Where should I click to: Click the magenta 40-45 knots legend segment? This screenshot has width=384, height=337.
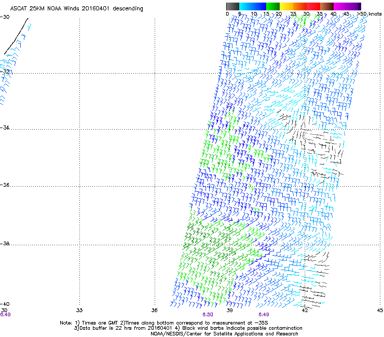tap(340, 6)
